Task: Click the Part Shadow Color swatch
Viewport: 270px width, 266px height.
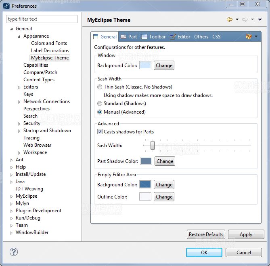Action: tap(146, 161)
